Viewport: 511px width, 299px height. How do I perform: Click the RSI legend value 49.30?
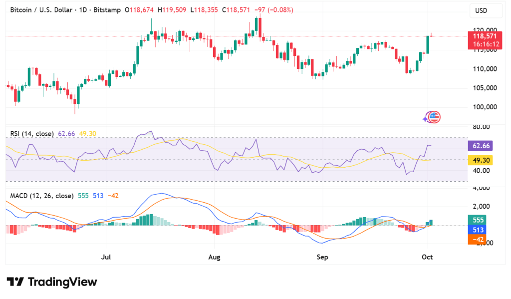pos(88,134)
